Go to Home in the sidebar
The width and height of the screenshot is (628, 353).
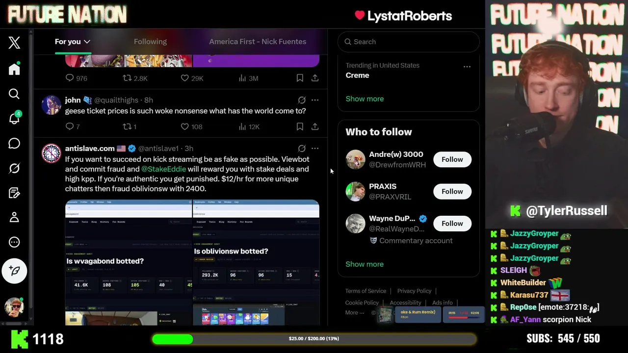point(14,69)
